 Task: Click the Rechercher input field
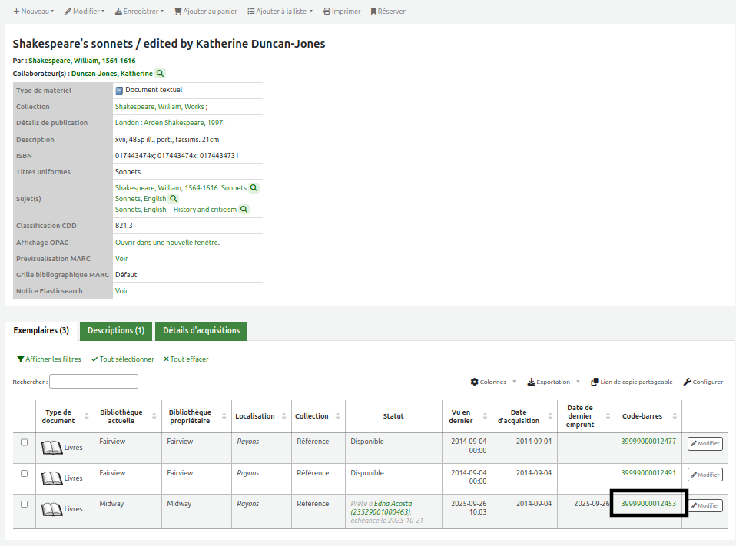[94, 382]
